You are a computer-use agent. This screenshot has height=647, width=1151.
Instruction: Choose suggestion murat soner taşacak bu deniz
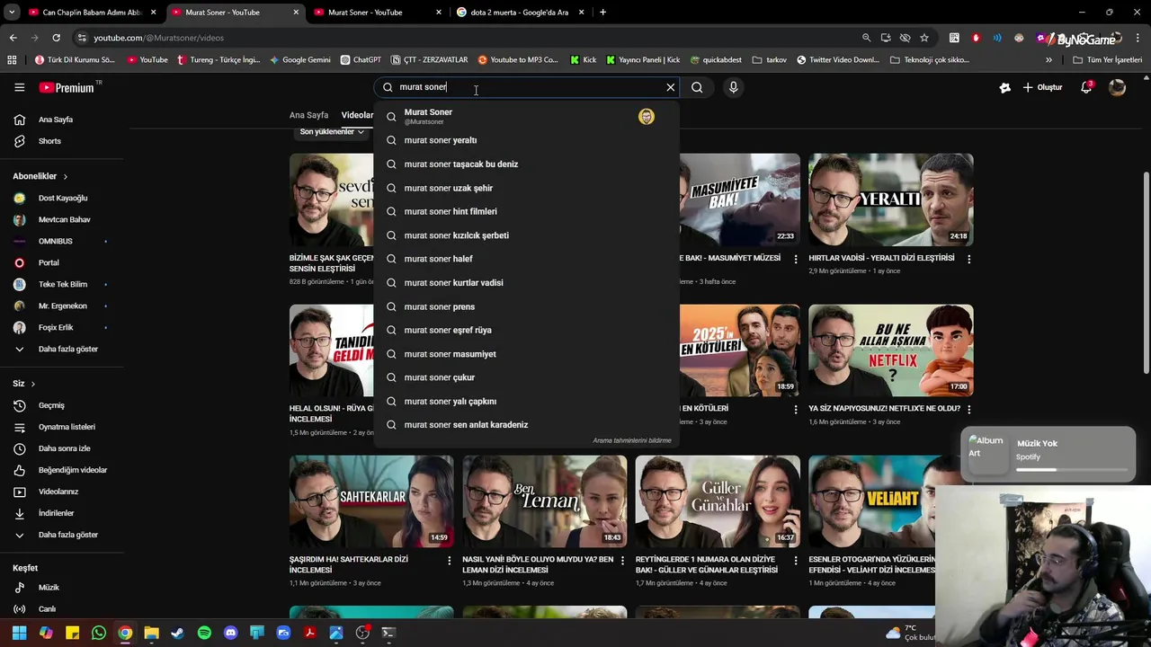click(x=526, y=164)
